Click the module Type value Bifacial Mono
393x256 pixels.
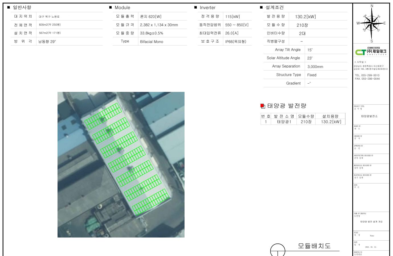[x=152, y=42]
